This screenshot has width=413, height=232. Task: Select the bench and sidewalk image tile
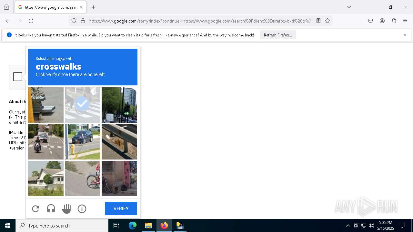46,105
